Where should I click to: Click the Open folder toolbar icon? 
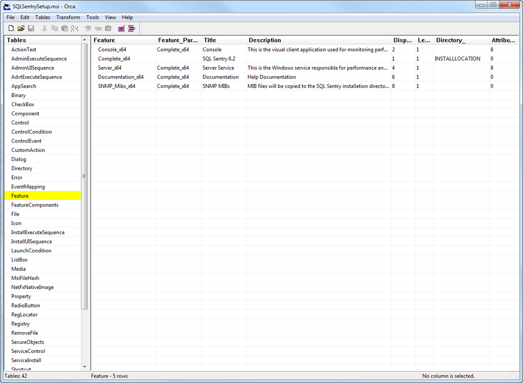(x=21, y=29)
